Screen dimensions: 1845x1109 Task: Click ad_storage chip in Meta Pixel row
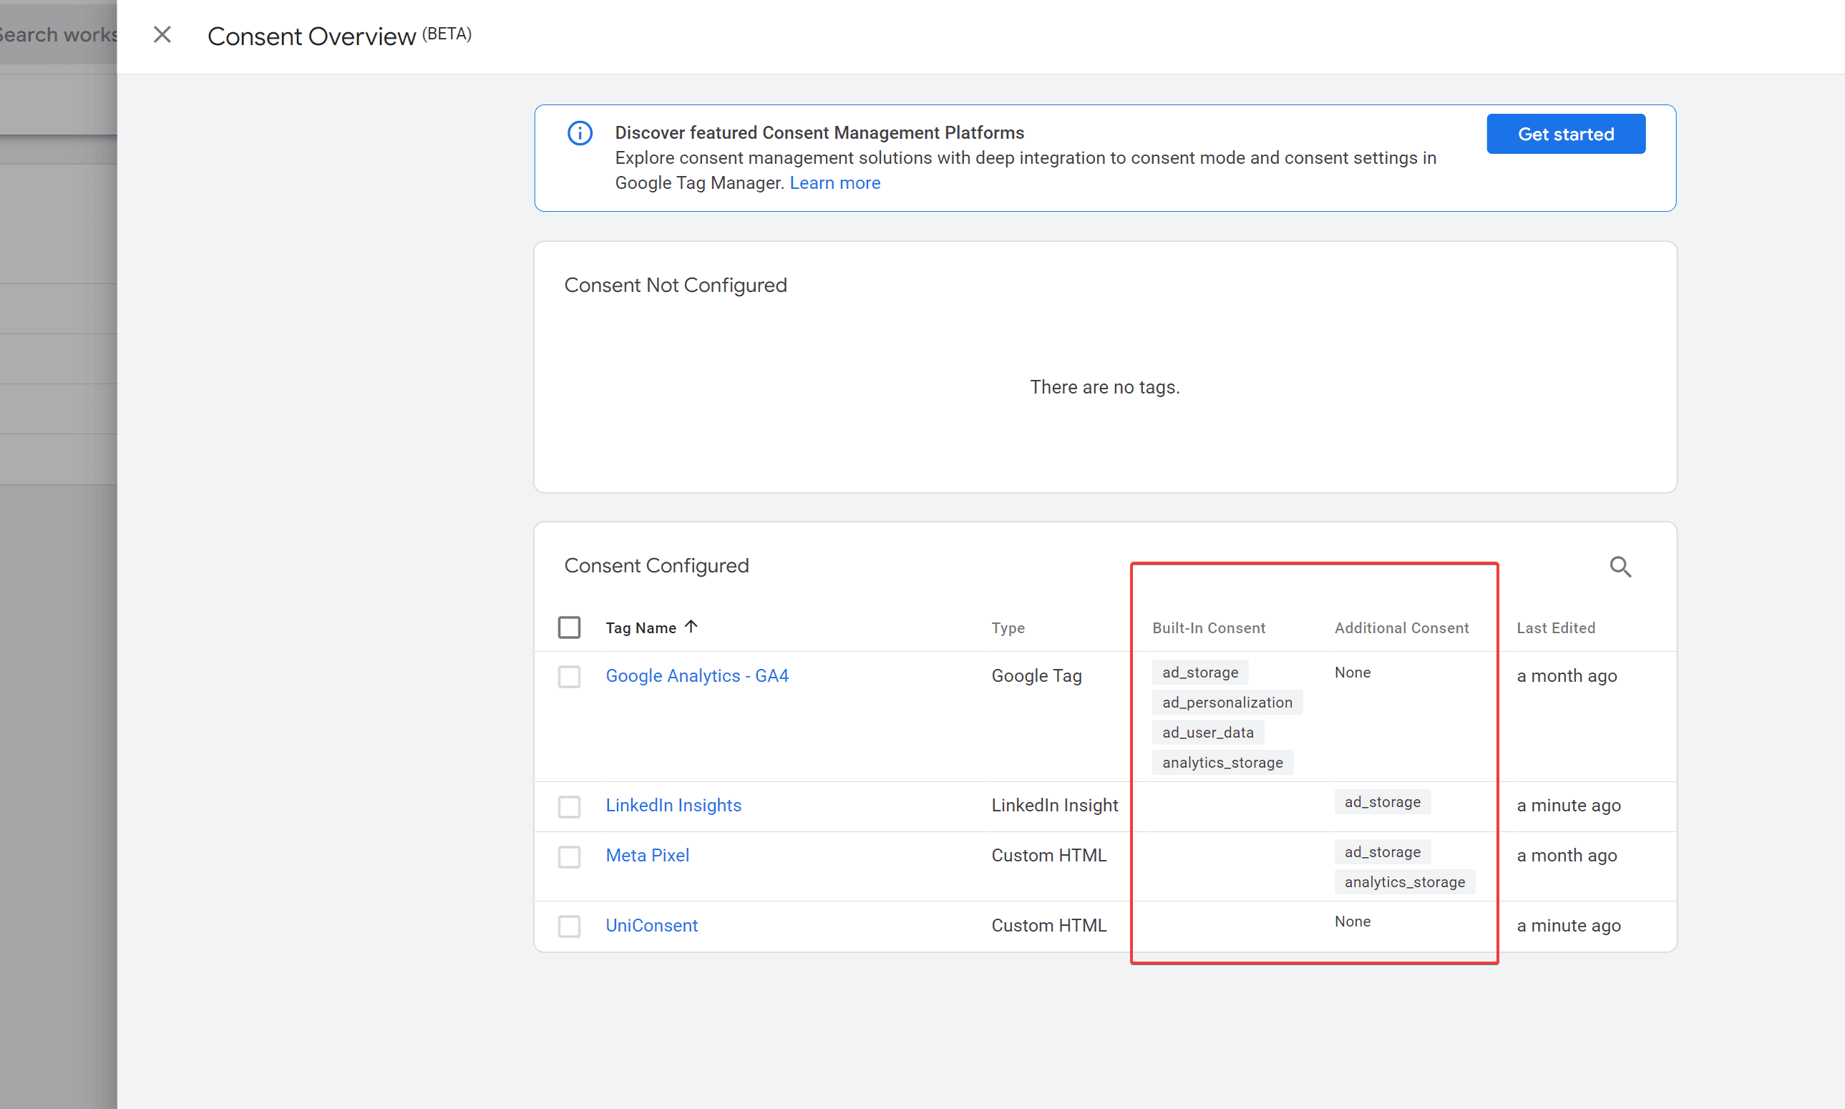[x=1382, y=852]
